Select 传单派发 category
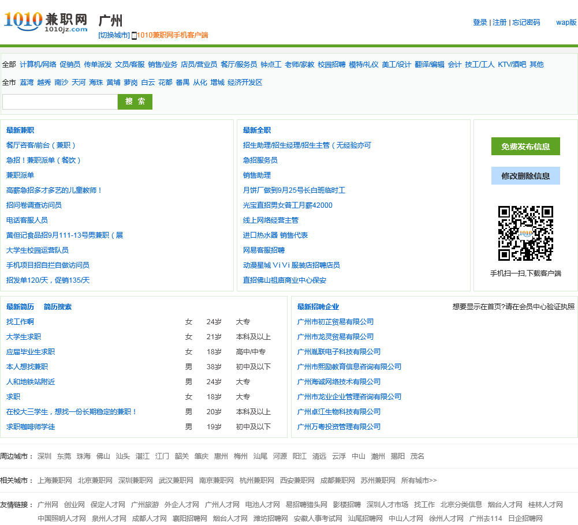The height and width of the screenshot is (525, 578). tap(98, 65)
